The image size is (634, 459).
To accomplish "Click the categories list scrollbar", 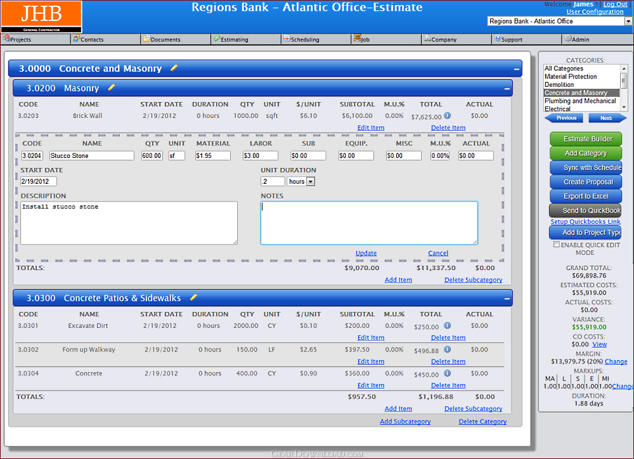I will pyautogui.click(x=624, y=87).
